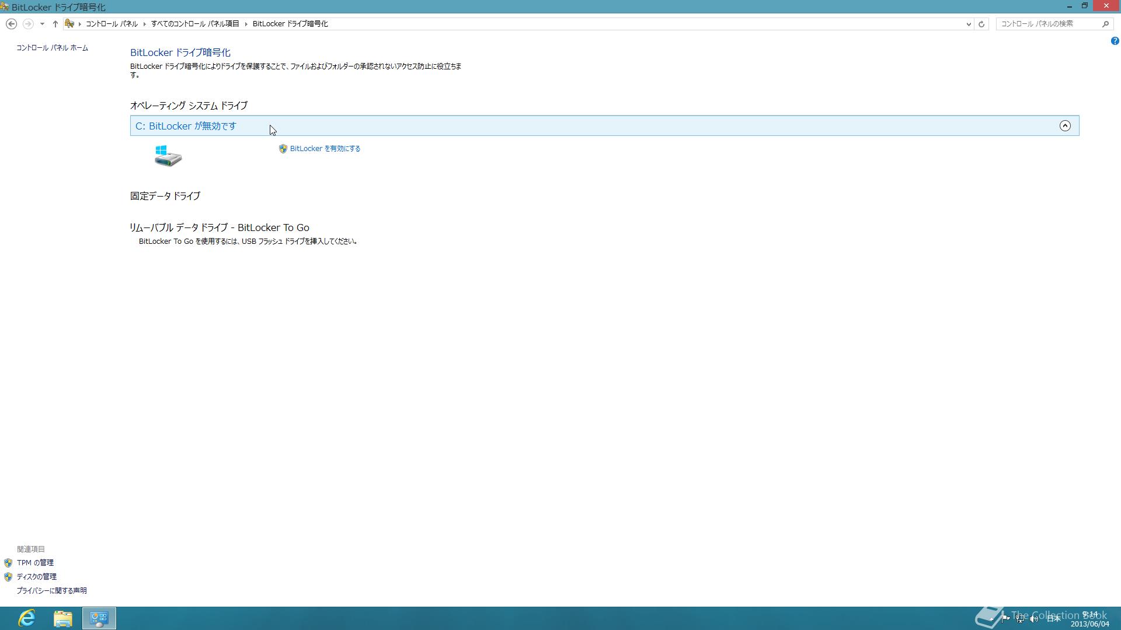Click the Control Panel taskbar button
The width and height of the screenshot is (1121, 630).
pos(99,618)
